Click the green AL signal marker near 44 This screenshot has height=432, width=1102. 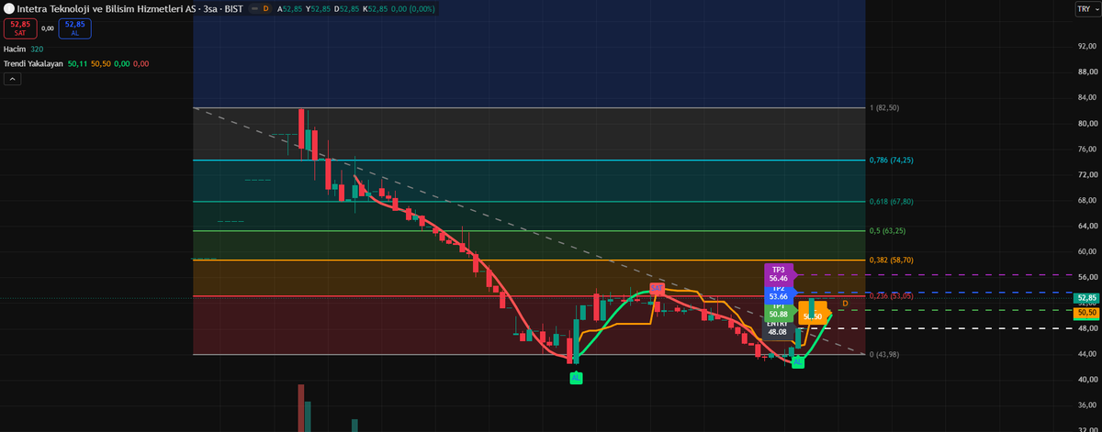coord(798,362)
